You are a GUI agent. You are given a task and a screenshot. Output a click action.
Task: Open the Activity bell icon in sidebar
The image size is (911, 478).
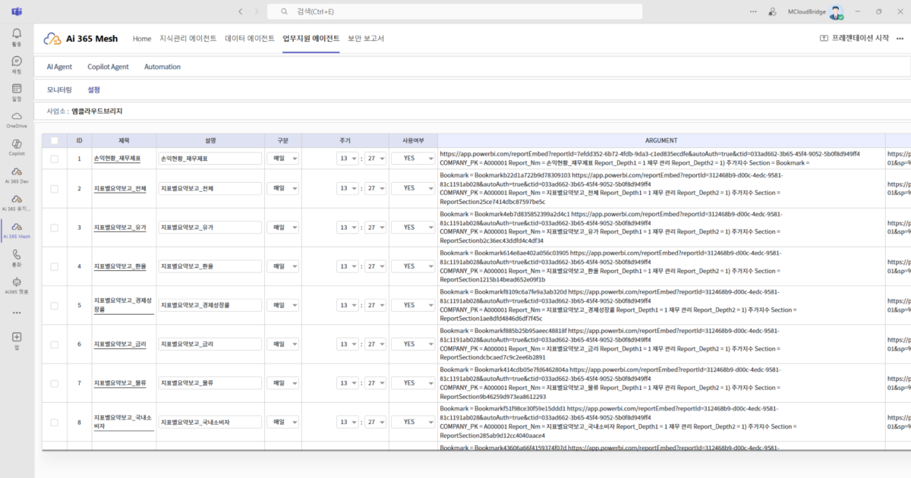tap(17, 34)
